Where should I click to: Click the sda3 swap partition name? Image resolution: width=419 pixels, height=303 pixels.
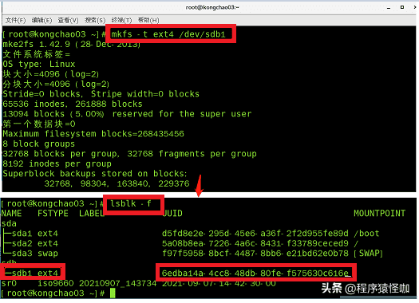tap(22, 254)
